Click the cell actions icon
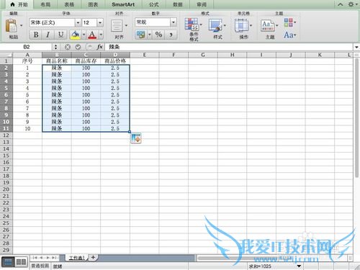The width and height of the screenshot is (360, 270). (242, 25)
